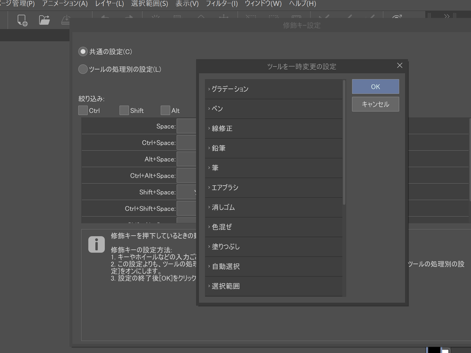Expand the 線修正 tool group

209,128
